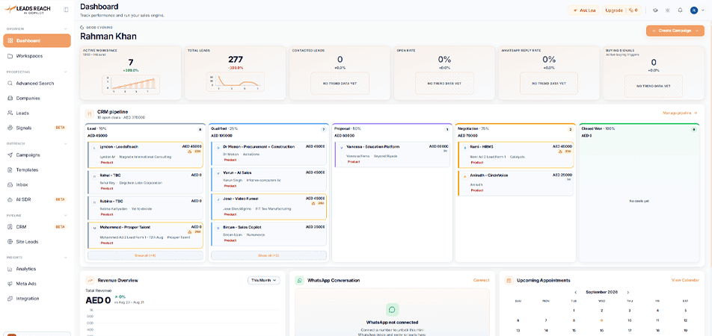The width and height of the screenshot is (712, 336).
Task: Open the Rami - HRMS deal card
Action: pos(515,154)
